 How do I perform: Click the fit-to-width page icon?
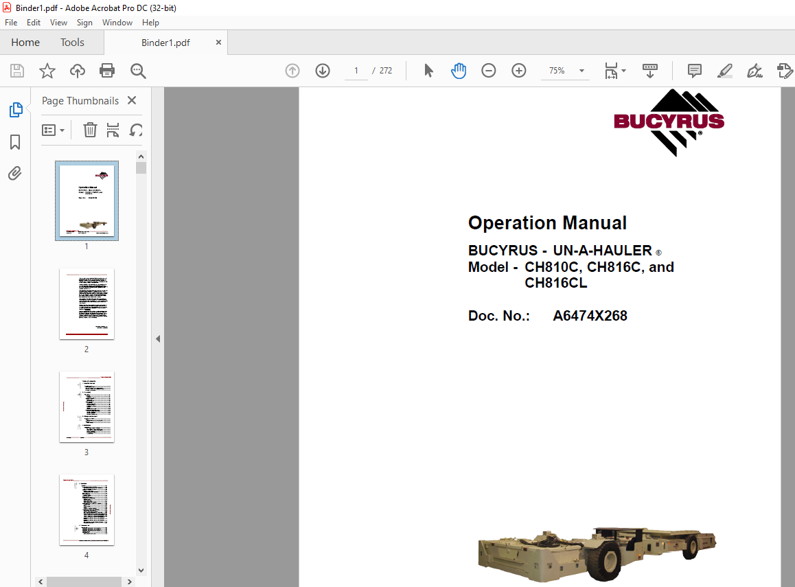tap(612, 71)
